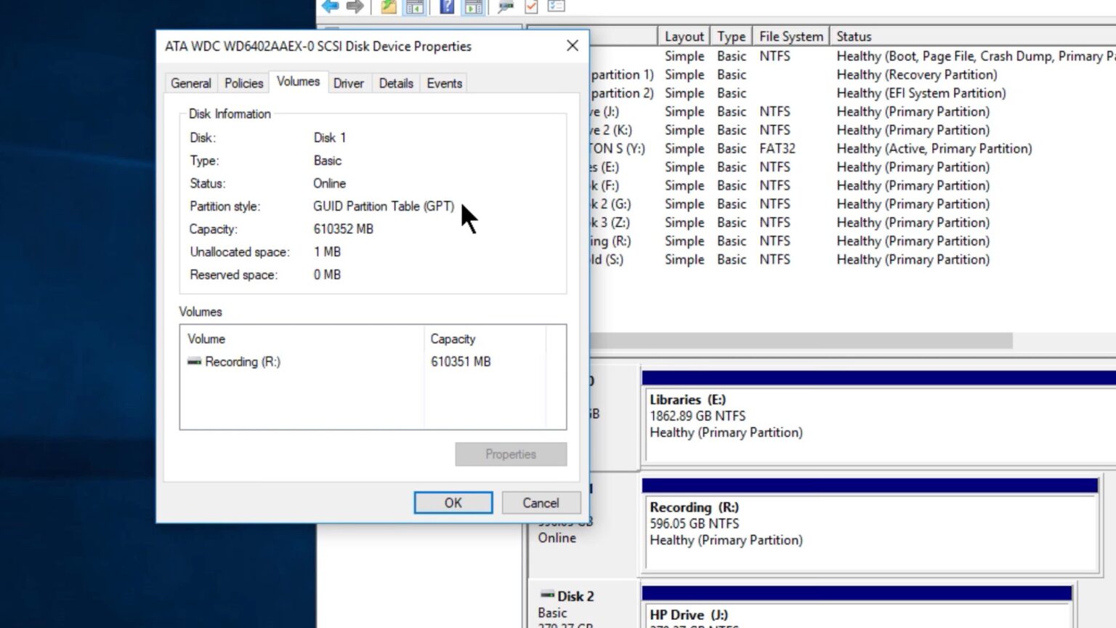Click the 0 MB reserved space value
Screen dimensions: 1116x628
[x=327, y=275]
